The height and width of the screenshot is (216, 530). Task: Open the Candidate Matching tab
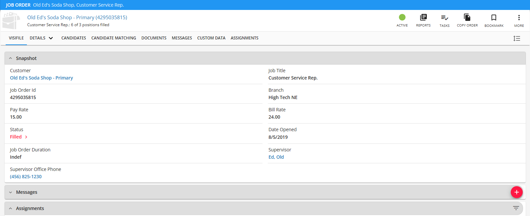coord(114,38)
